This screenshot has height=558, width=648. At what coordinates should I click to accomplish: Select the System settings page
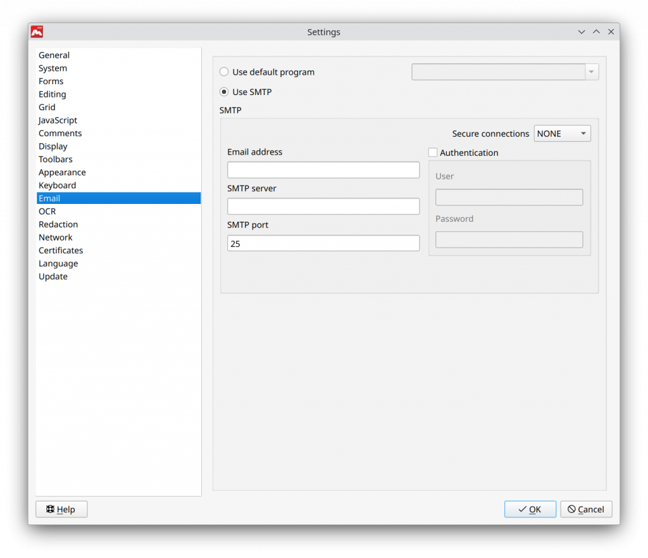pos(53,68)
